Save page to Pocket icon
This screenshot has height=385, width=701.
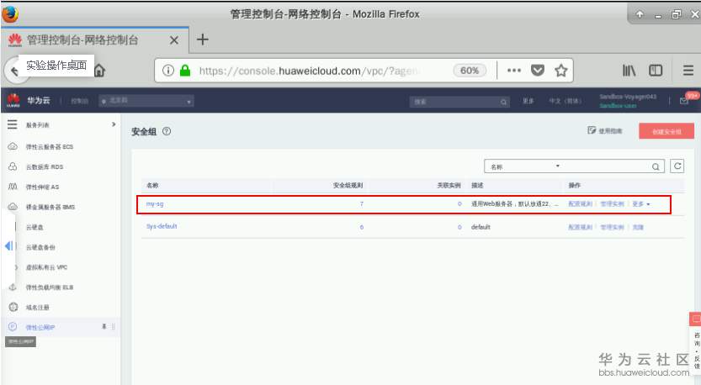pos(538,70)
